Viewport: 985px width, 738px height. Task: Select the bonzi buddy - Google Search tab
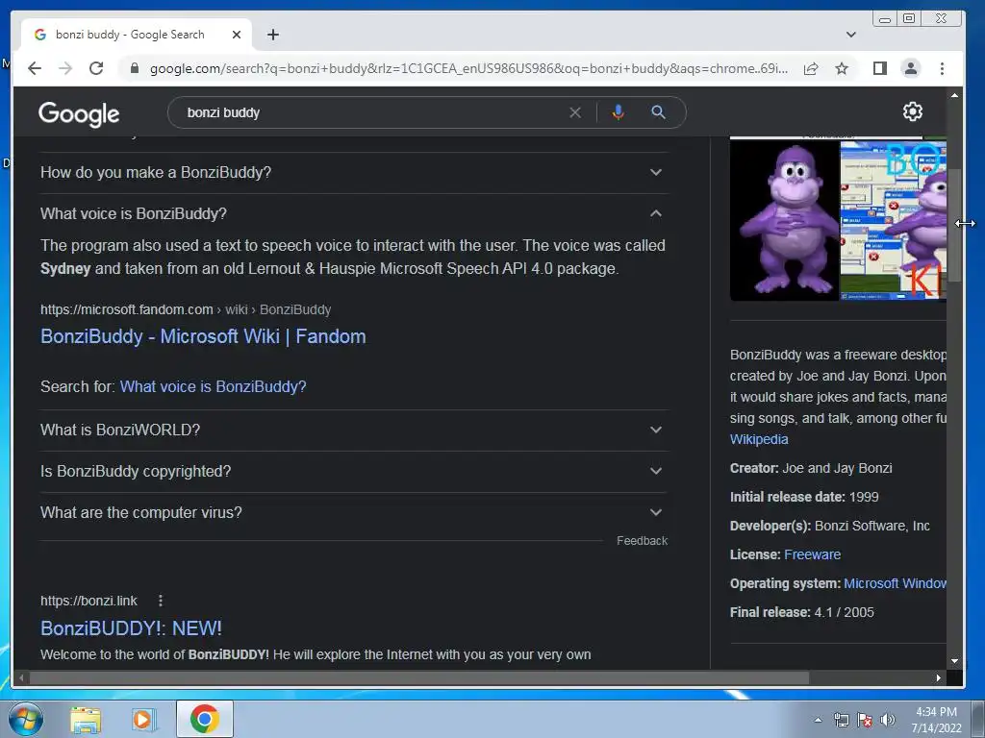pos(137,35)
